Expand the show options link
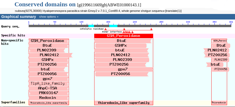235x107 pixels. pos(49,17)
